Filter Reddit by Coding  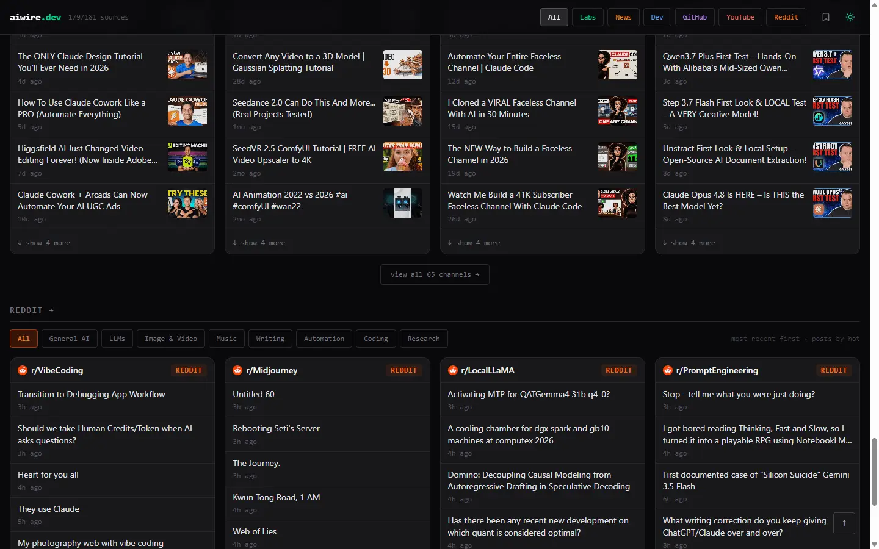[x=376, y=339]
